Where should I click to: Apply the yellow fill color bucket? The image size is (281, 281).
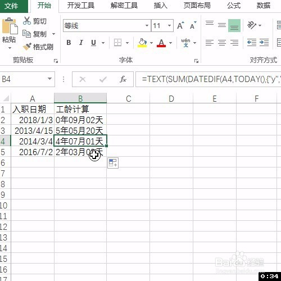coord(142,43)
